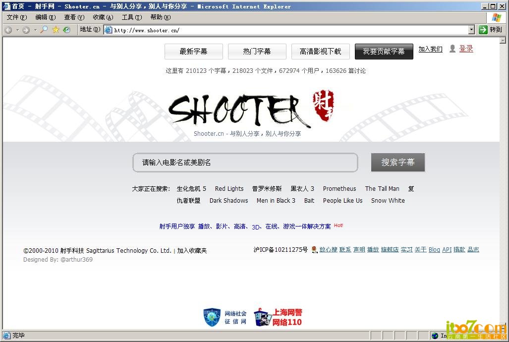Viewport: 509px width, 342px height.
Task: Open the API footer link
Action: [x=447, y=249]
